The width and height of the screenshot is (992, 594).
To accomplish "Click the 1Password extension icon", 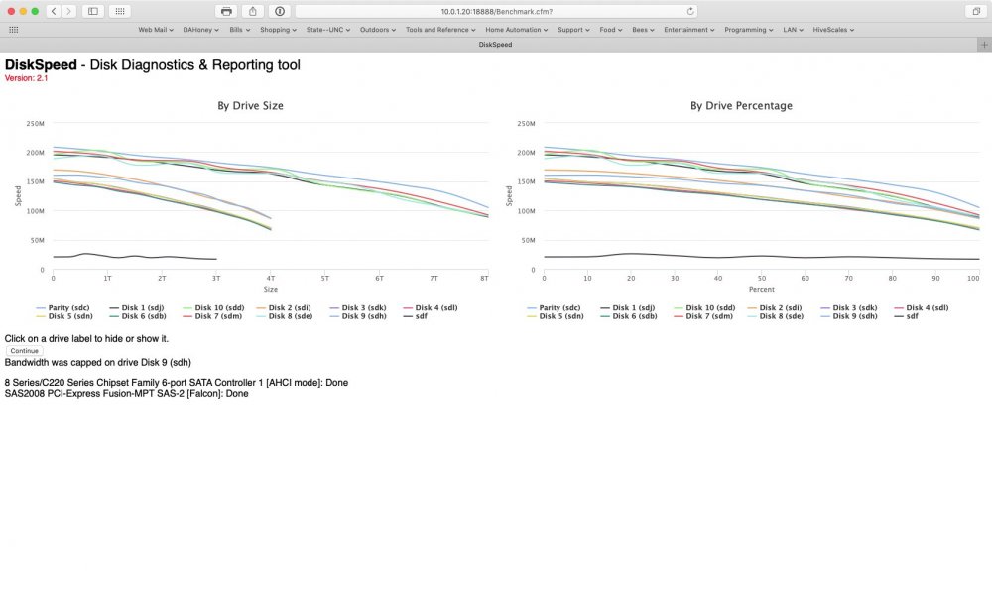I will [280, 11].
